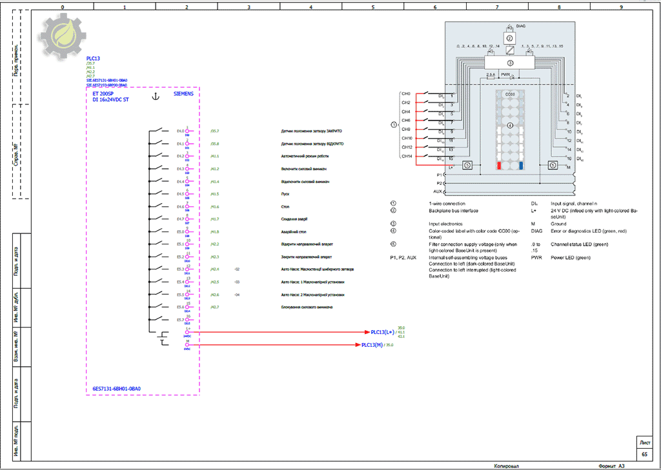Click input address E5.3
Image resolution: width=661 pixels, height=470 pixels.
tap(180, 269)
